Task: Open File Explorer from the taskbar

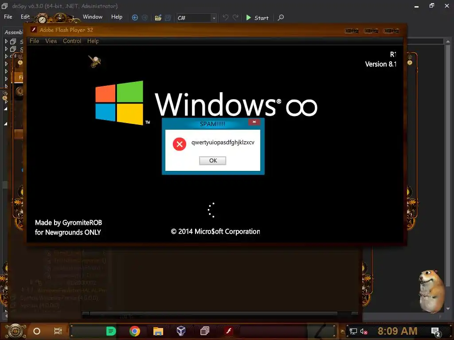Action: (x=158, y=331)
